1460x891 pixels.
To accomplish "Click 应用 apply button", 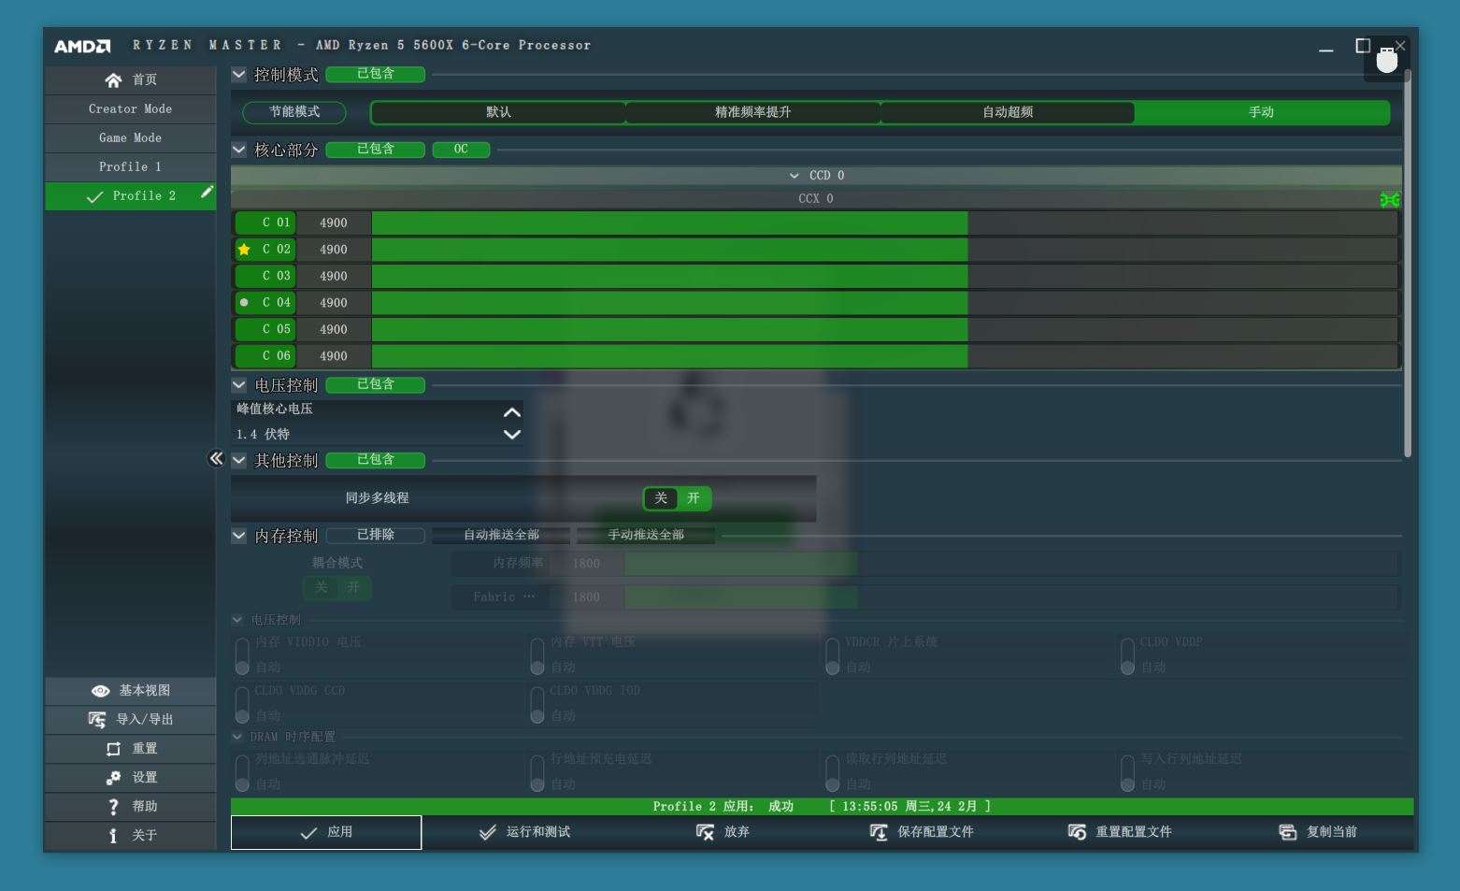I will pos(326,832).
